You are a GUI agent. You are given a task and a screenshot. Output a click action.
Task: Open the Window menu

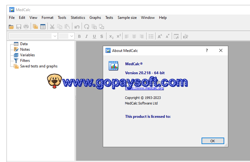pyautogui.click(x=148, y=18)
